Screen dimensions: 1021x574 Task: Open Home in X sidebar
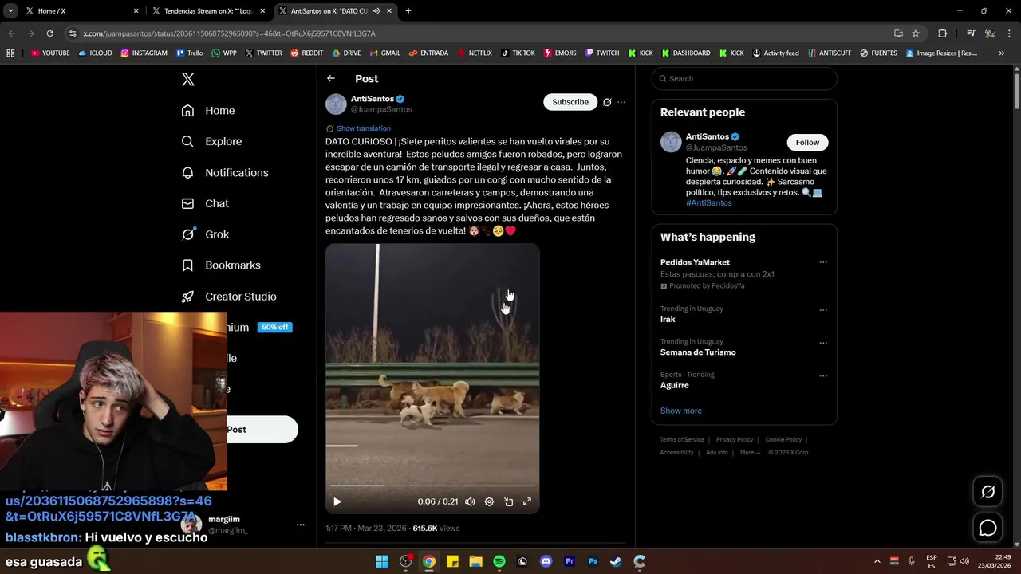[x=208, y=111]
